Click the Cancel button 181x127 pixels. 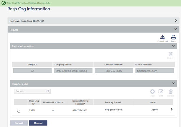coord(38,123)
